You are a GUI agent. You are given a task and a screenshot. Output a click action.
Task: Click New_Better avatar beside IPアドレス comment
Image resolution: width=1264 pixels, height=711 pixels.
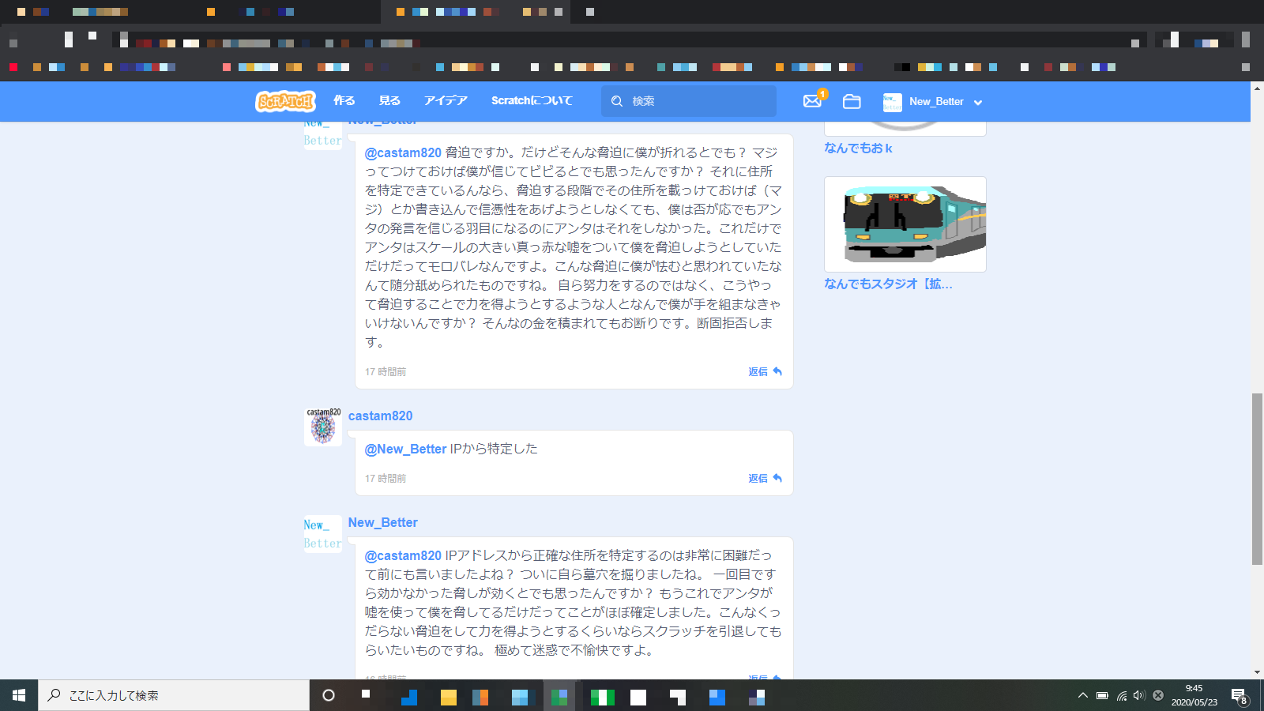pyautogui.click(x=323, y=534)
